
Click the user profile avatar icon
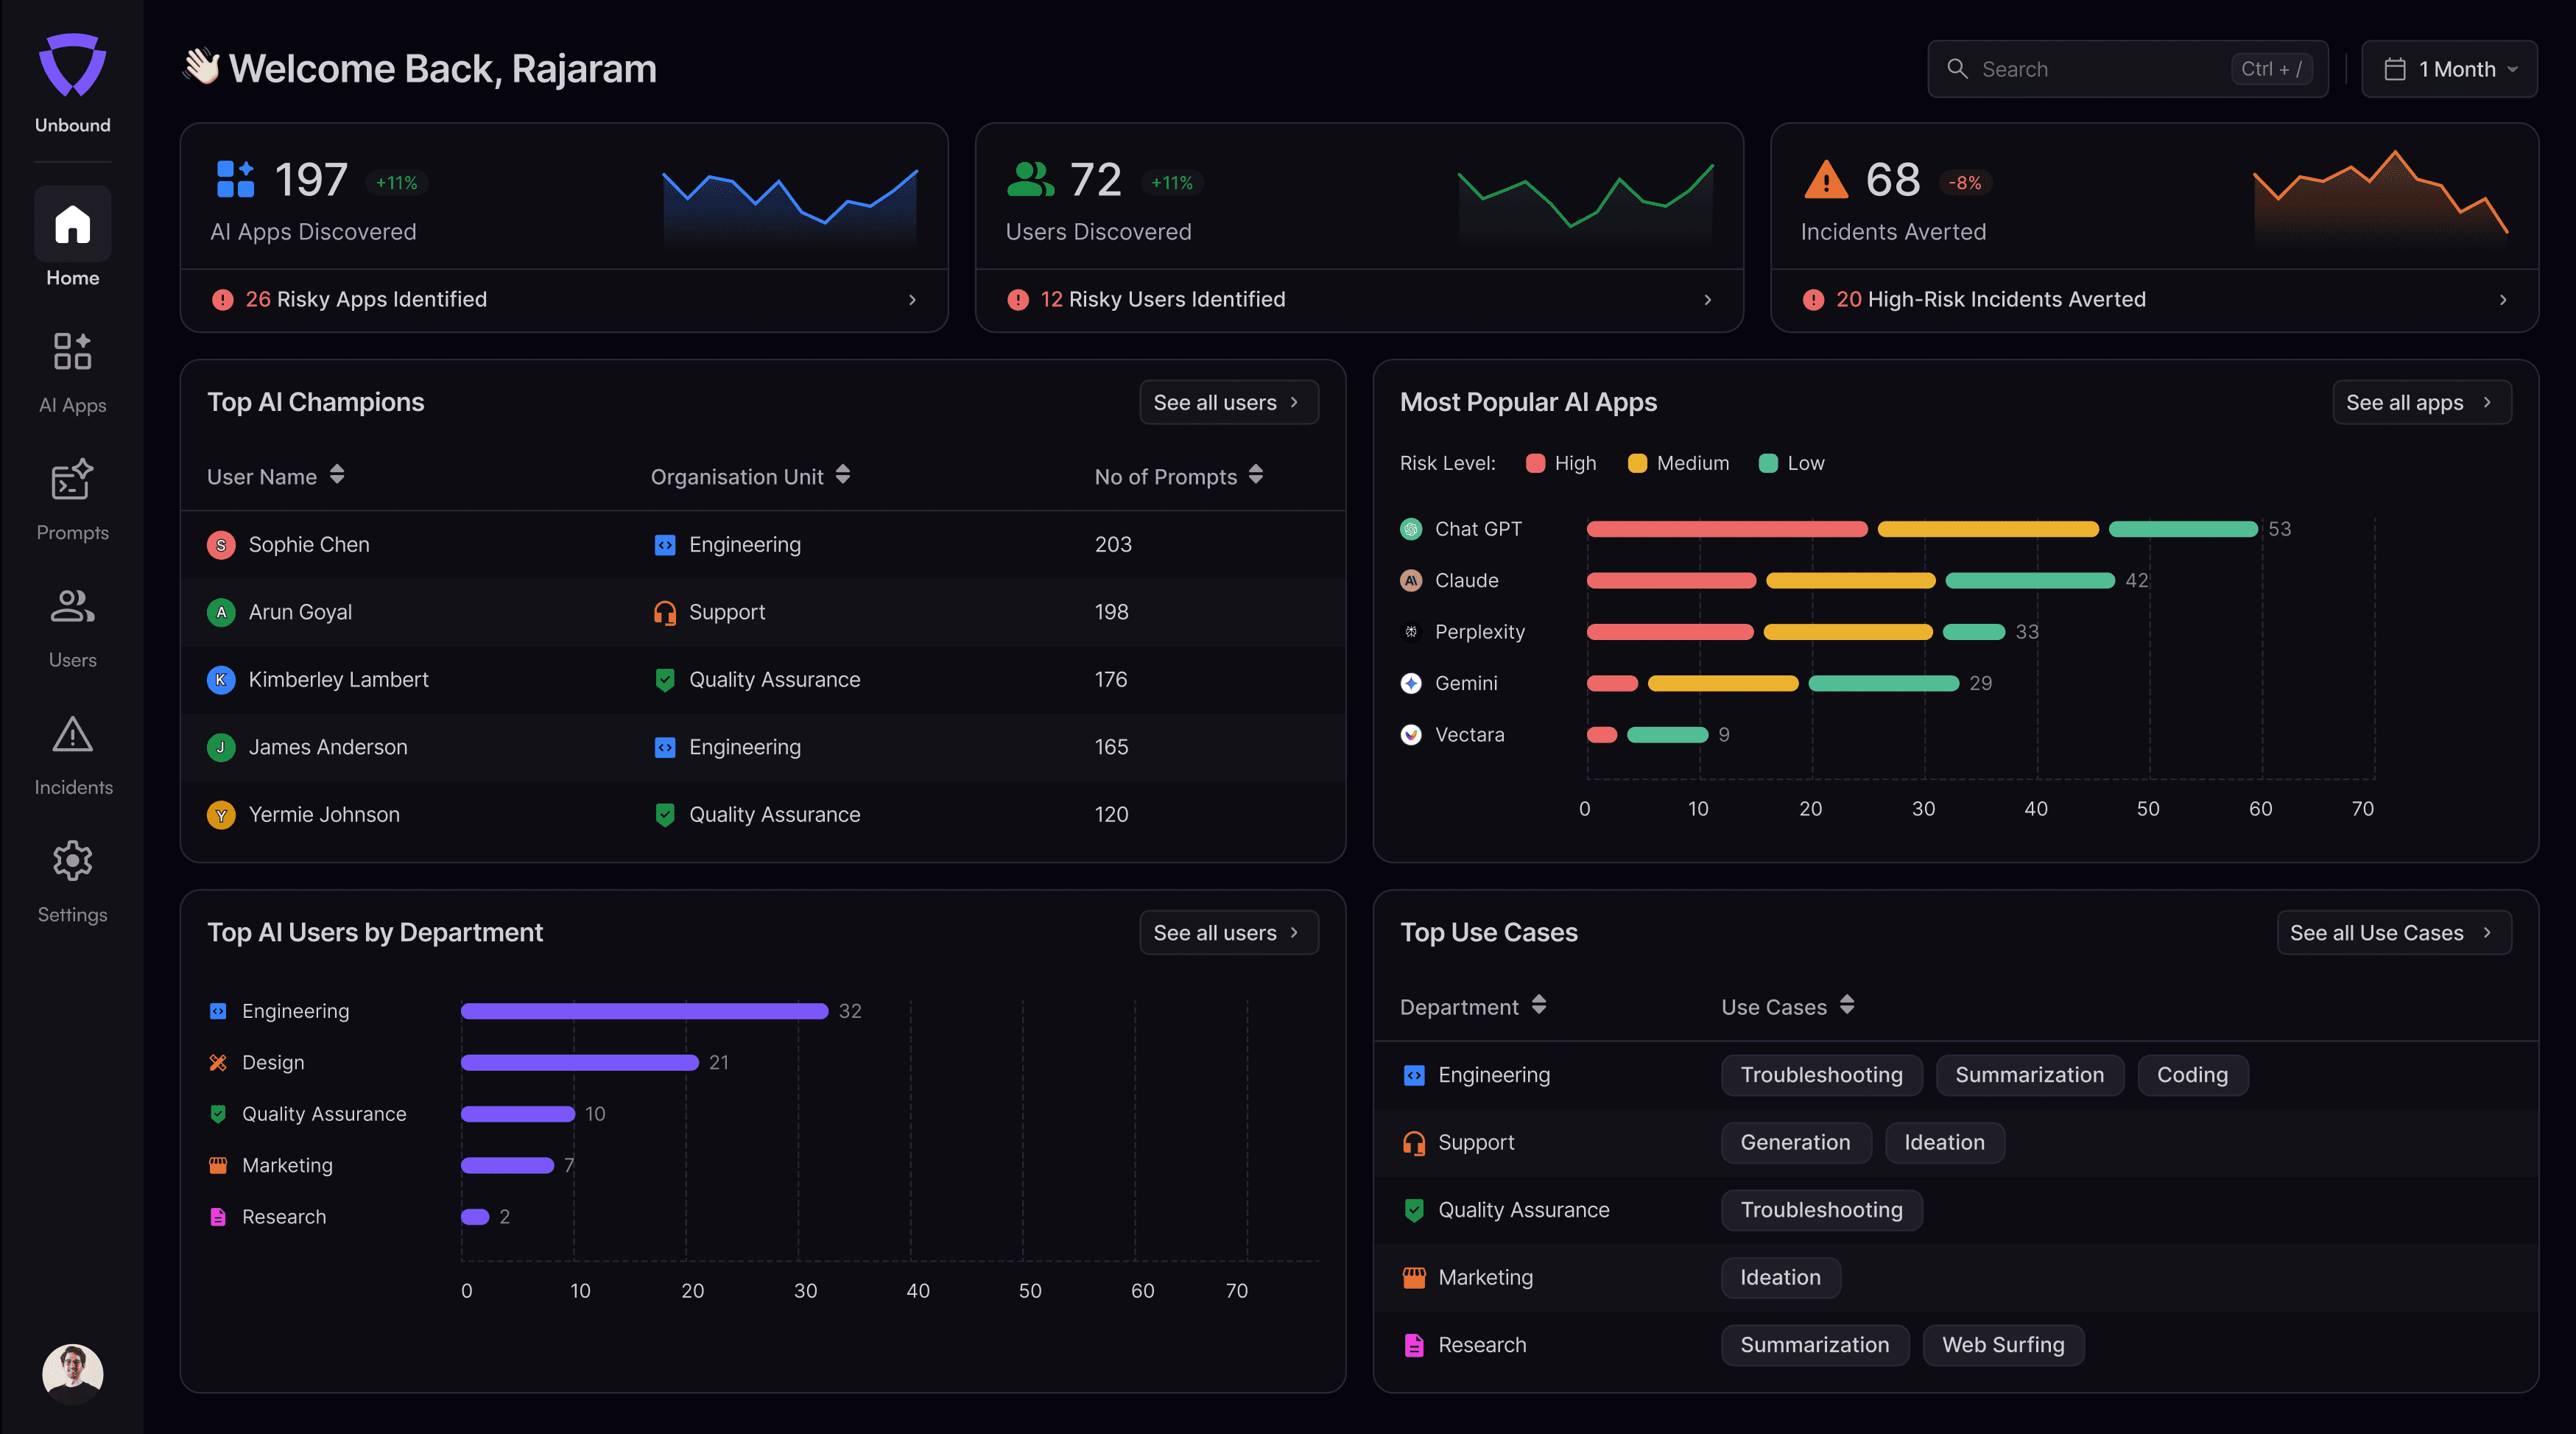click(x=72, y=1368)
